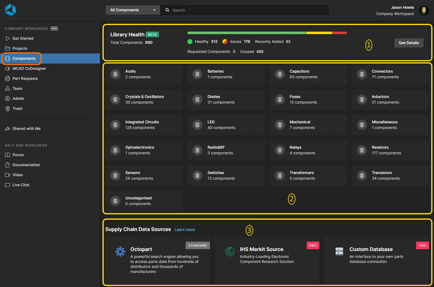The height and width of the screenshot is (287, 434).
Task: Click the Octopart gear icon
Action: tap(120, 252)
